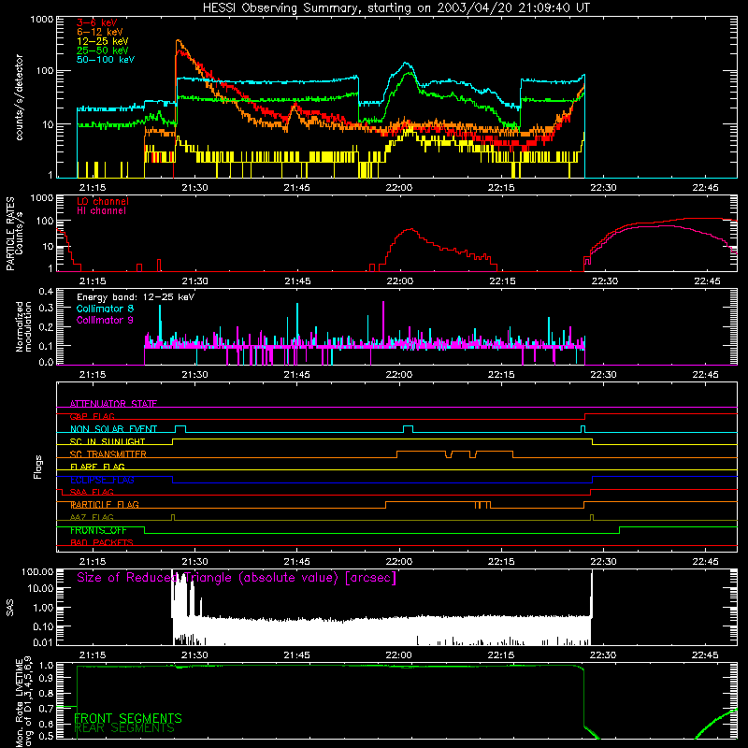
Task: Pick the green 25-50 keV legend label
Action: (x=102, y=50)
